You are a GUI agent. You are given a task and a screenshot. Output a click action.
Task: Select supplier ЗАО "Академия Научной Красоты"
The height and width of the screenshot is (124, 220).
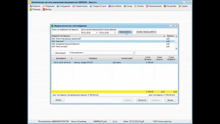coord(113,44)
